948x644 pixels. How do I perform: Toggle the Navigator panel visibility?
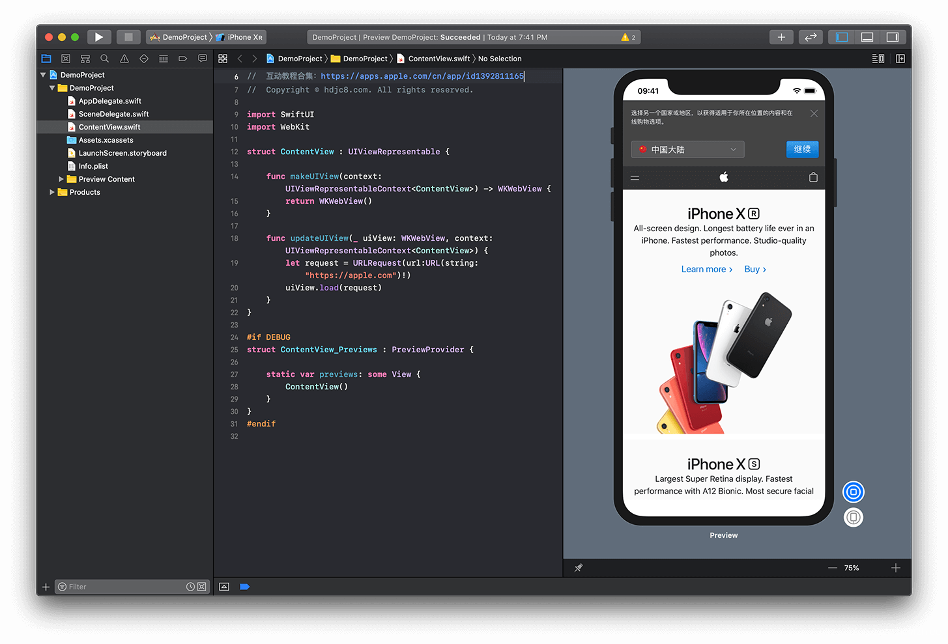842,37
